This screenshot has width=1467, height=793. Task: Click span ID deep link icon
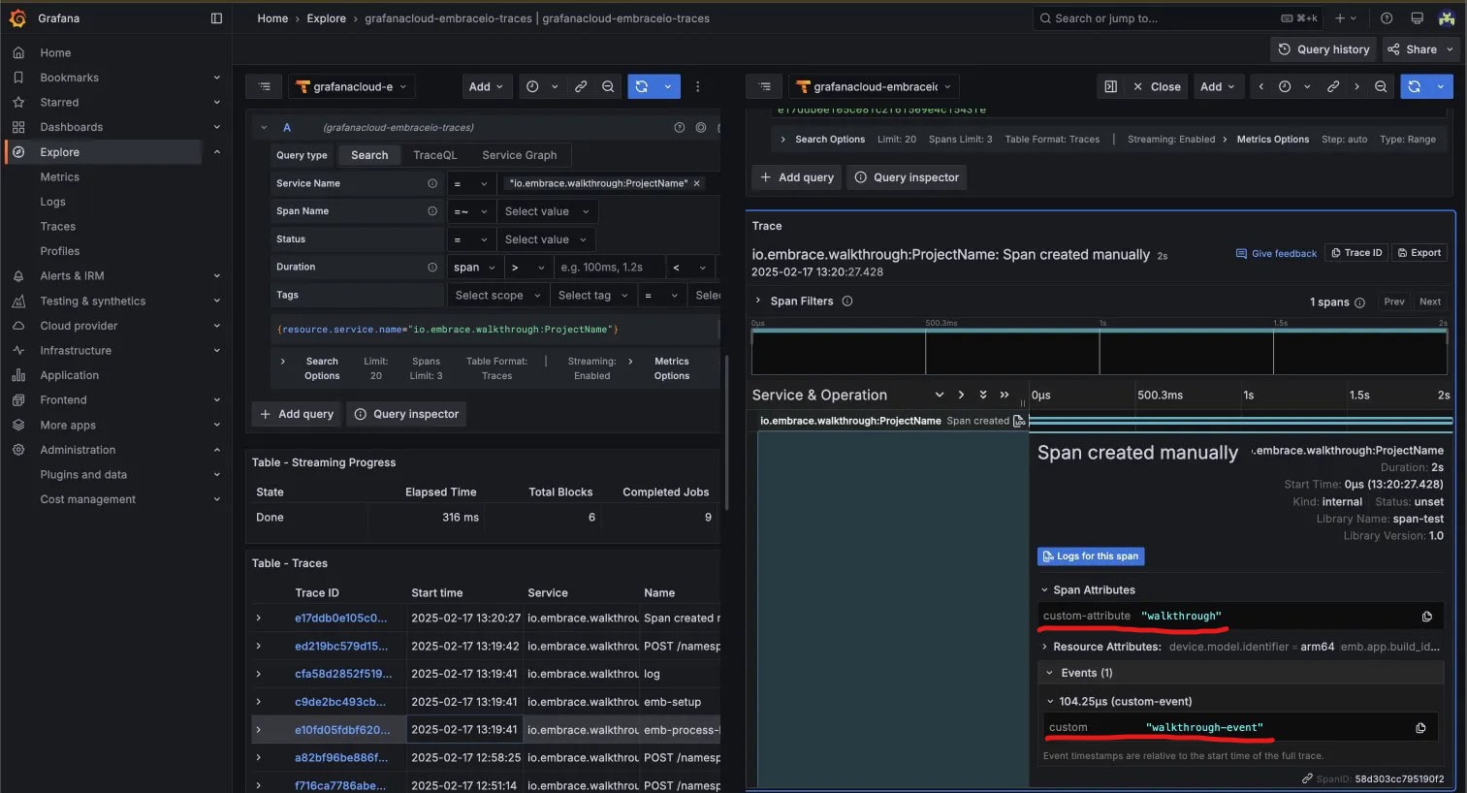[1307, 778]
